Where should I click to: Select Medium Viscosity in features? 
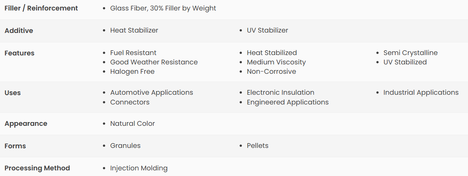coord(276,62)
